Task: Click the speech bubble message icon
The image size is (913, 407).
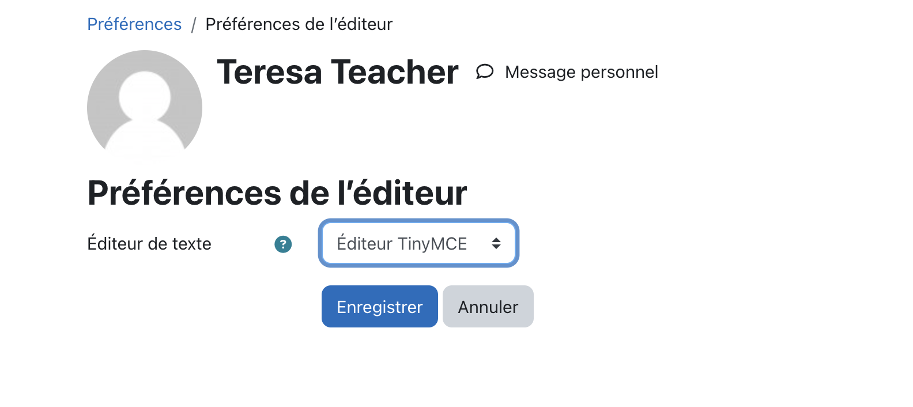Action: [x=485, y=71]
